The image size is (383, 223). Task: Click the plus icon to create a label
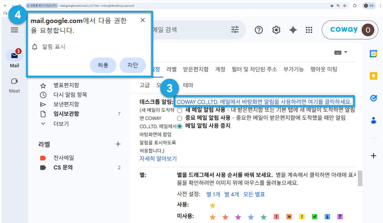pyautogui.click(x=118, y=144)
